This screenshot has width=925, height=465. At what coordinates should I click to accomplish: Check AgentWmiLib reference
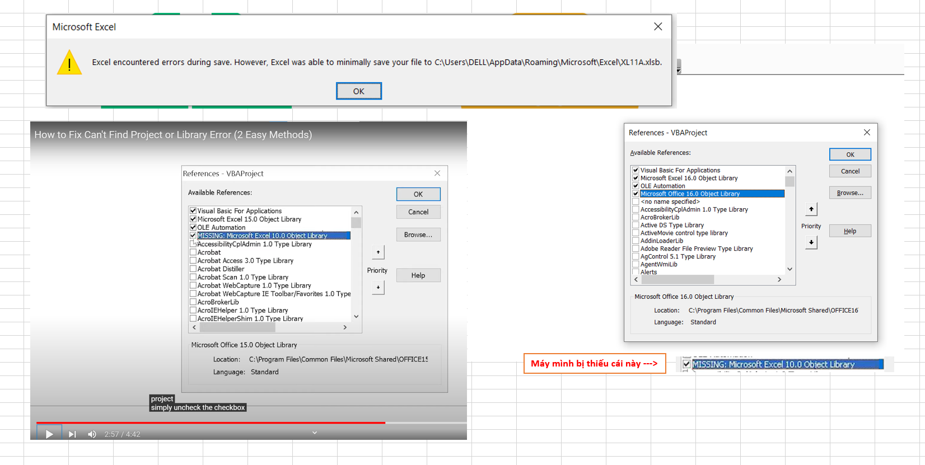coord(636,264)
